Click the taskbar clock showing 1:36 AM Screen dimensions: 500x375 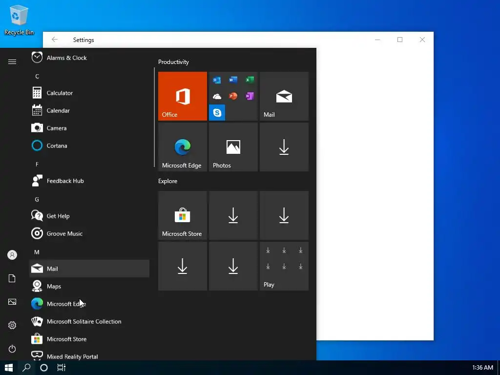[x=482, y=368]
